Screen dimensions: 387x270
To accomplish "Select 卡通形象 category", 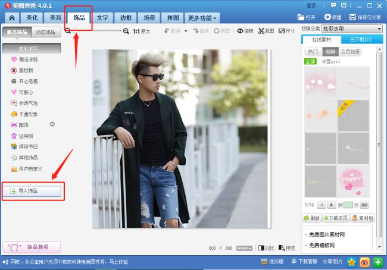I will tap(24, 114).
